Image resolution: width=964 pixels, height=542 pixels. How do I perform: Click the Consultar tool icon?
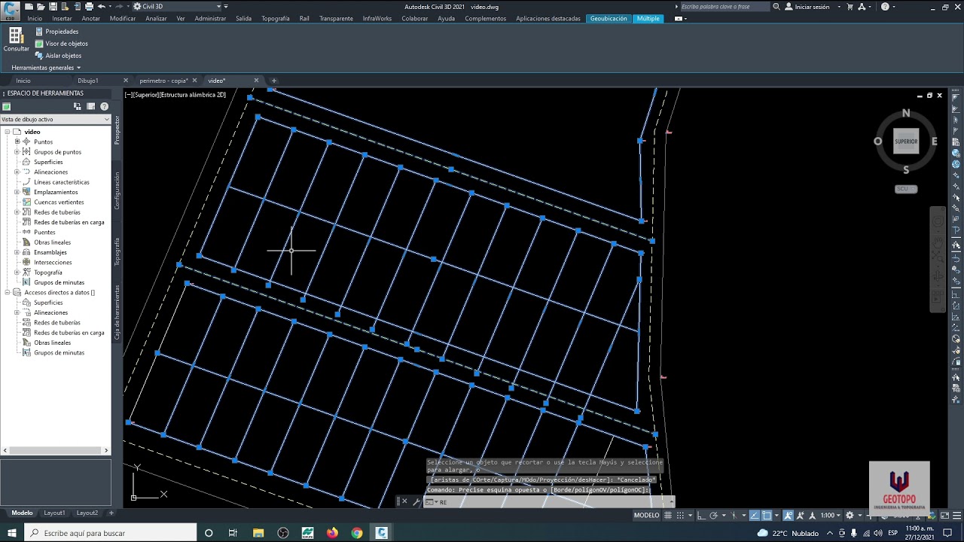[16, 36]
